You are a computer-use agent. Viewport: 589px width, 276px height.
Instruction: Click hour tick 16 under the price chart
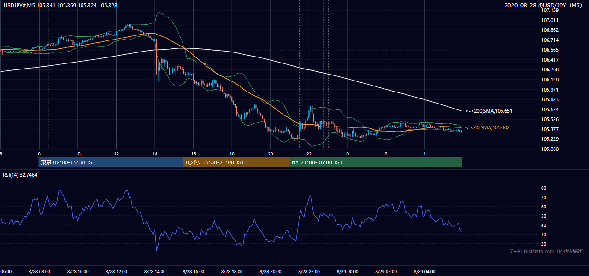[x=194, y=154]
